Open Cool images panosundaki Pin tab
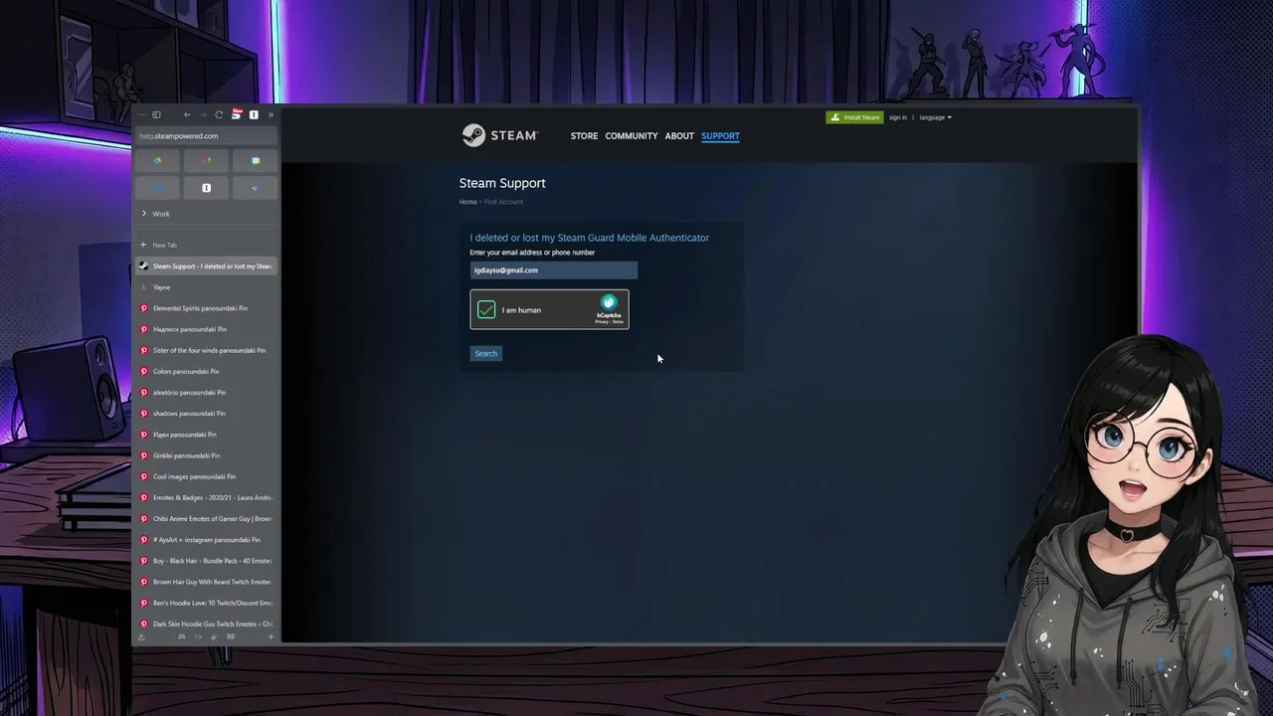This screenshot has height=716, width=1273. point(206,476)
